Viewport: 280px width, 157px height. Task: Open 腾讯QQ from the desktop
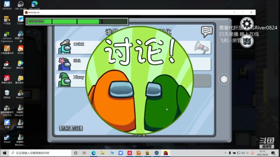click(x=7, y=65)
